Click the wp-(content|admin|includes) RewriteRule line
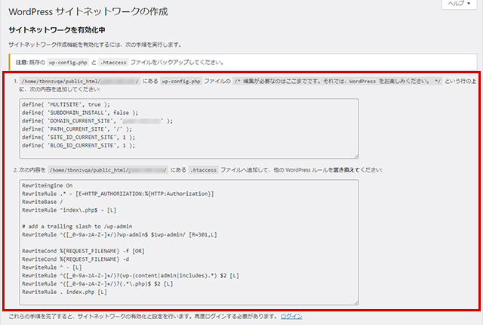The height and width of the screenshot is (325, 483). coord(131,275)
